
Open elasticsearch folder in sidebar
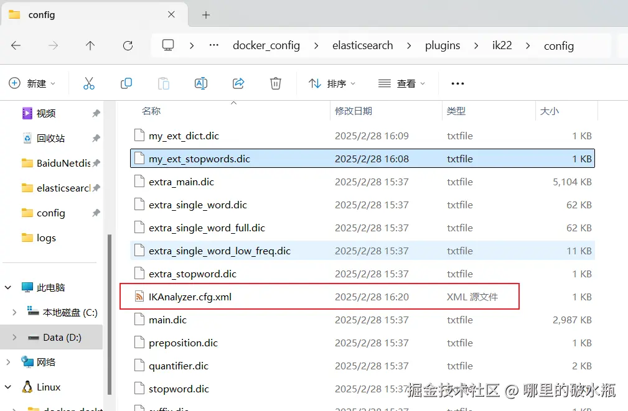coord(56,188)
